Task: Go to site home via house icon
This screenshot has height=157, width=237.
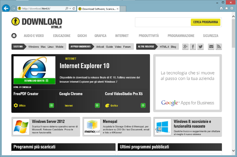Action: click(x=14, y=36)
